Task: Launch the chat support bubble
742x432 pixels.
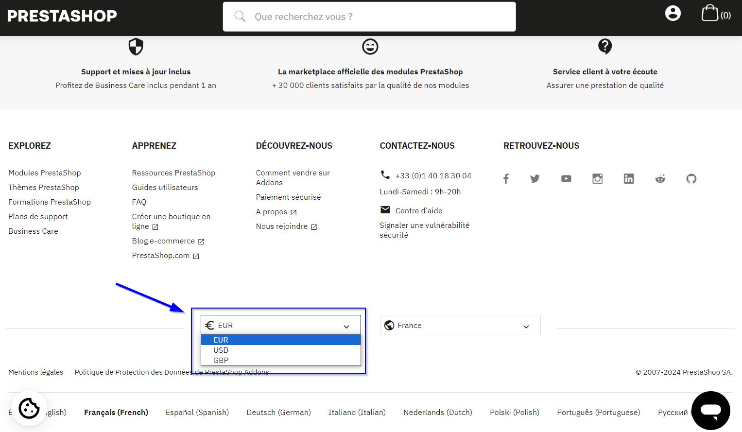Action: coord(710,411)
